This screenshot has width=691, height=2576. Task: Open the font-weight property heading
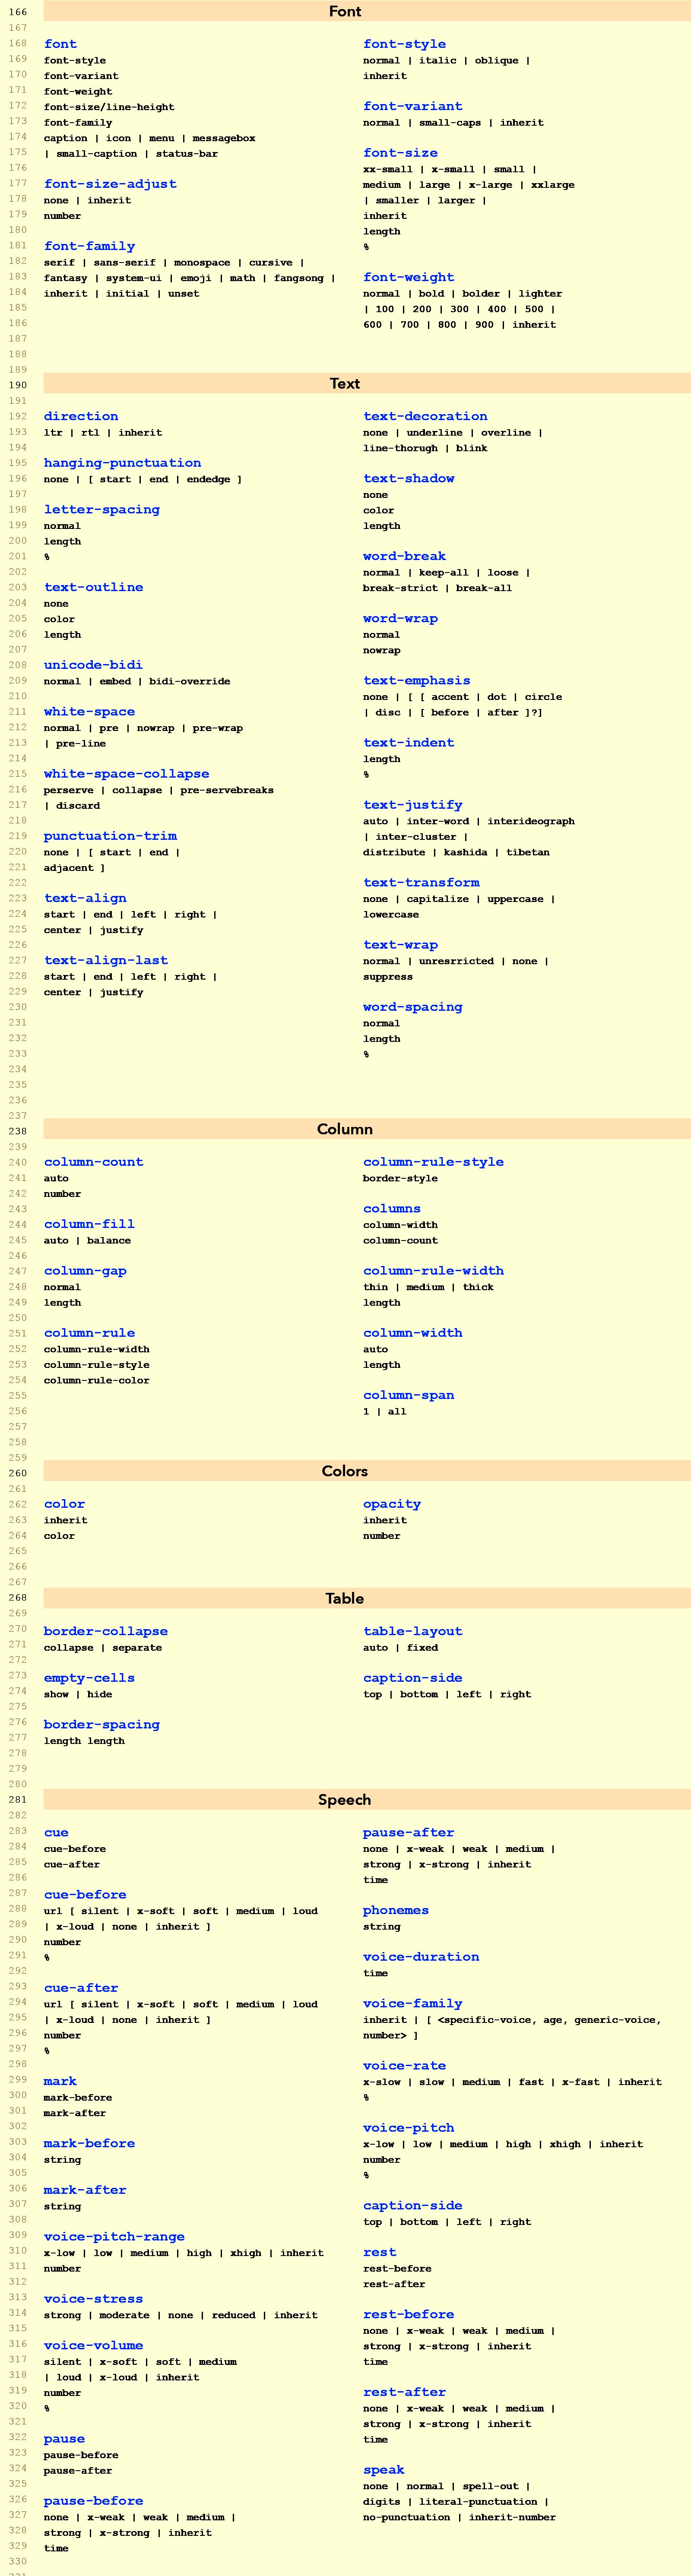point(408,277)
